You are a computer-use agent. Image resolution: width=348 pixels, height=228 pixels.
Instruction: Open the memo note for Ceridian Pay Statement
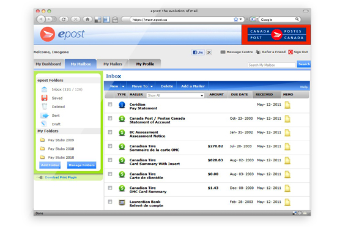point(287,105)
